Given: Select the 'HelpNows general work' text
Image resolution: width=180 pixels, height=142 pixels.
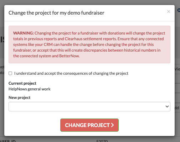Looking at the screenshot, I should tap(30, 89).
